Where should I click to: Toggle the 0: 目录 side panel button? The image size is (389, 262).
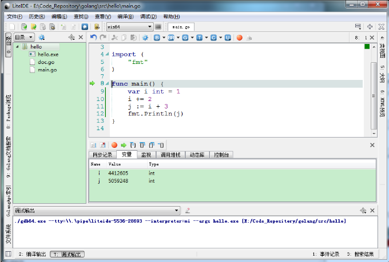tap(9, 45)
